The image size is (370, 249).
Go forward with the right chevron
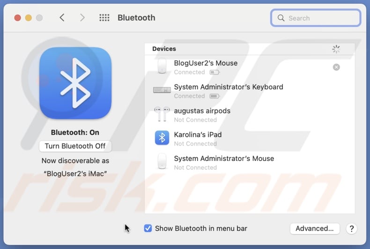tap(82, 18)
